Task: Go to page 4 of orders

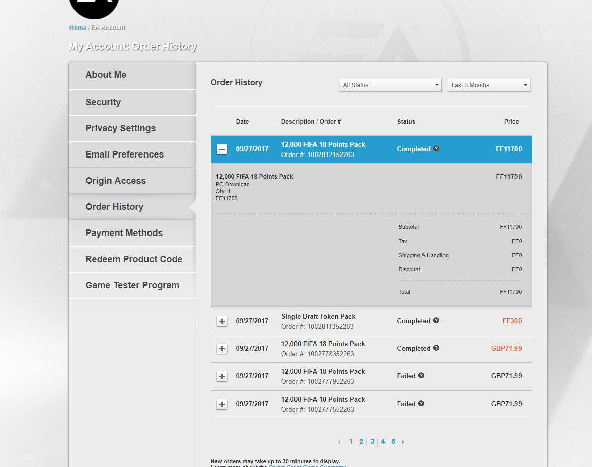Action: coord(383,441)
